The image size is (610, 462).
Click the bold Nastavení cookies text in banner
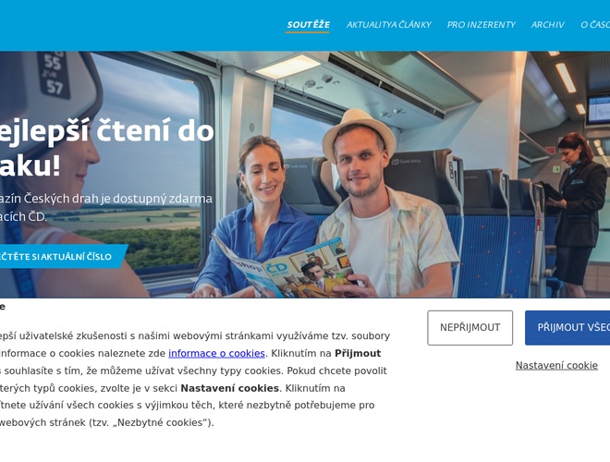pyautogui.click(x=229, y=388)
